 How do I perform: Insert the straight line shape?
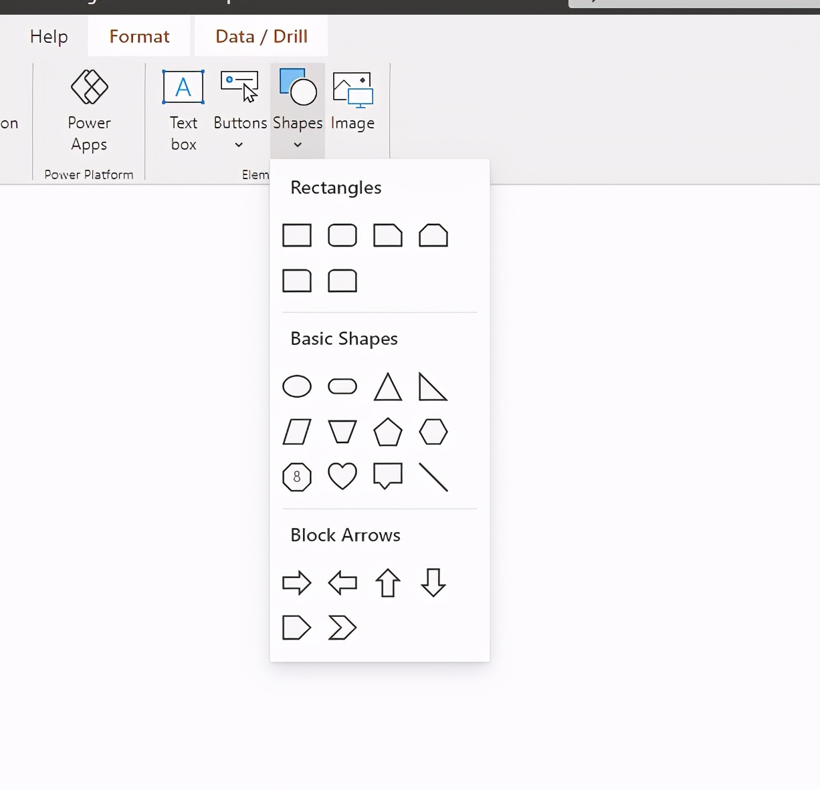tap(433, 477)
